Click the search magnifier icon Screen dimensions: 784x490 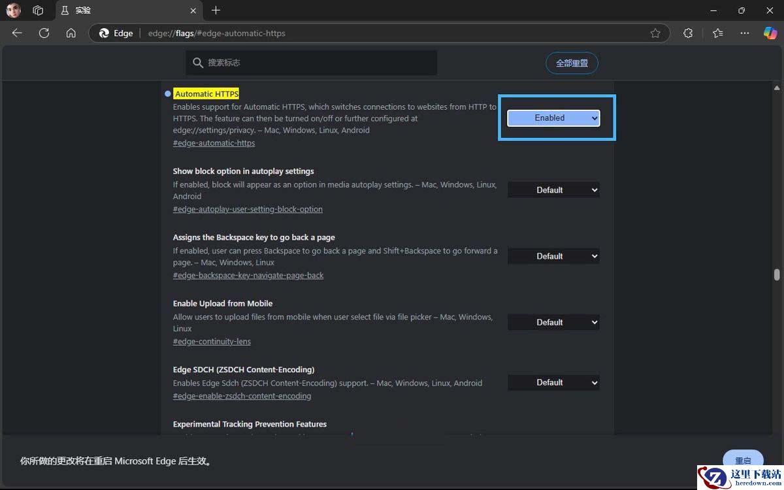[198, 63]
